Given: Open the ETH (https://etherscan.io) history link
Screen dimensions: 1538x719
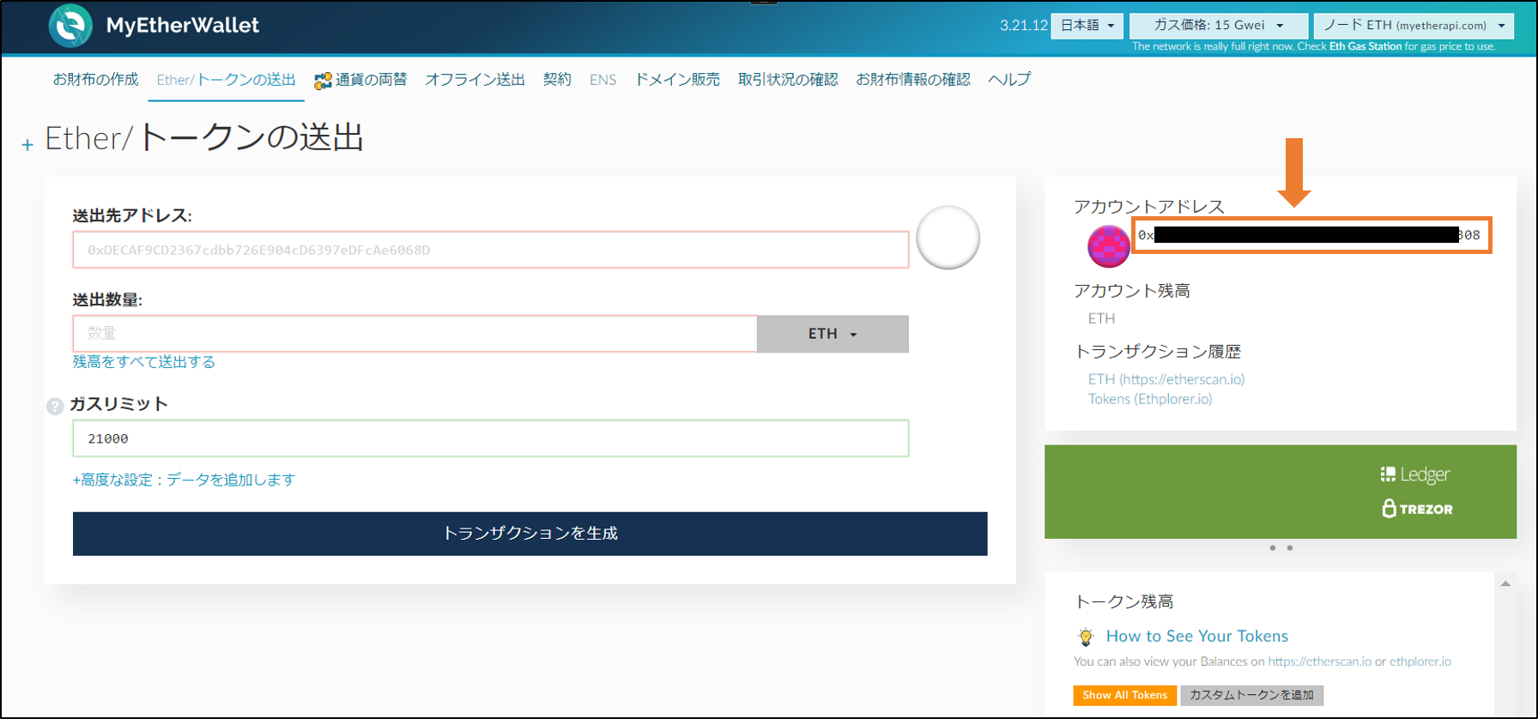Looking at the screenshot, I should [x=1166, y=379].
